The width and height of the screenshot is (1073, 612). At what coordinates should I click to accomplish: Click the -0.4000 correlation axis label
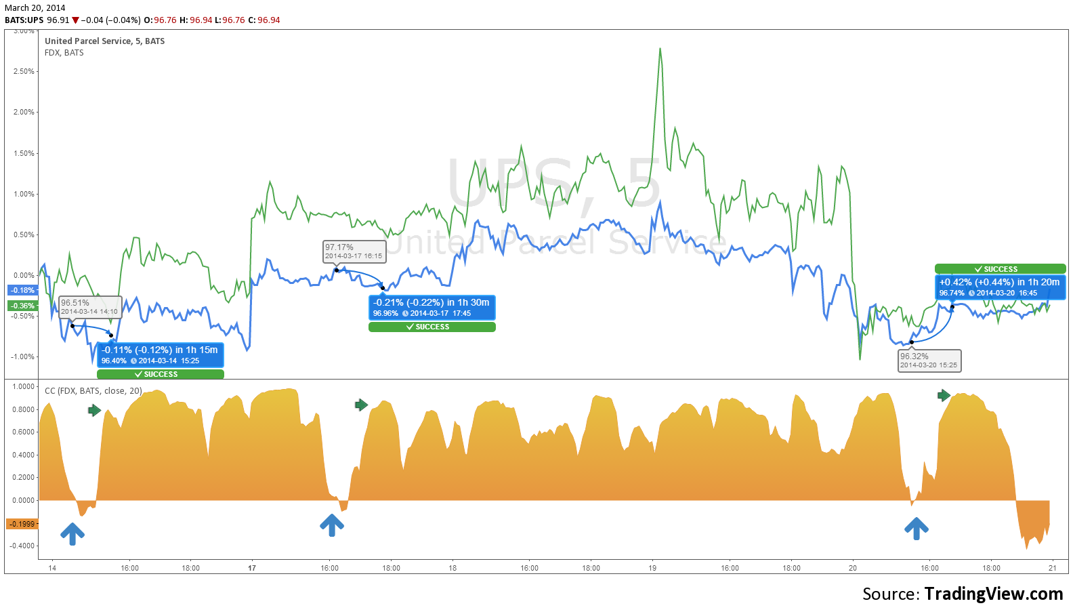coord(22,546)
